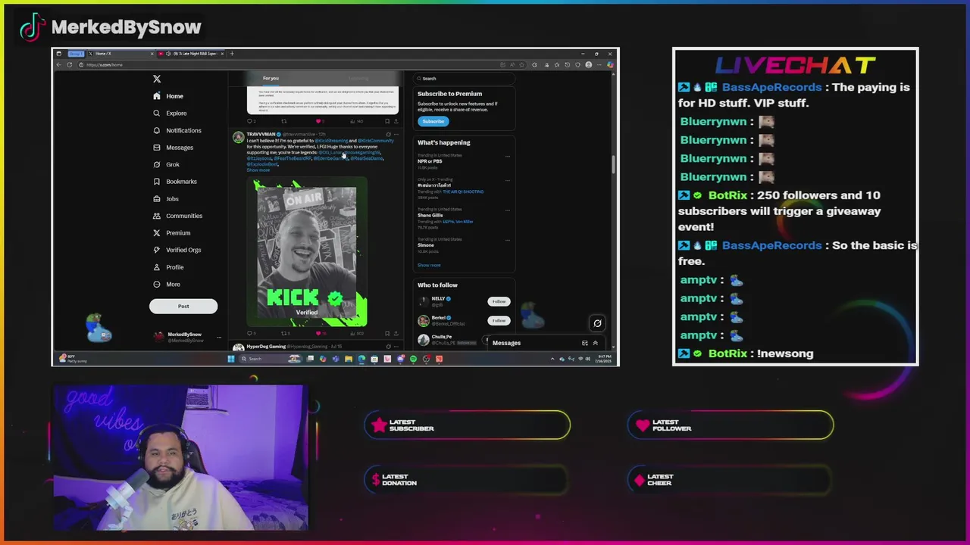Click the X Search input field
Screen dimensions: 970x545
464,79
